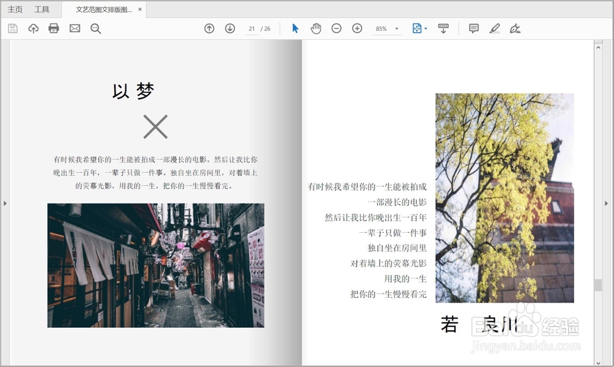
Task: Open the page display options dropdown
Action: click(x=418, y=28)
